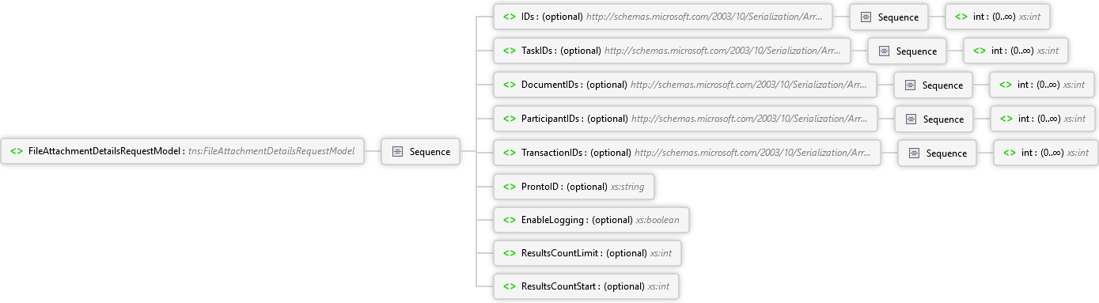
Task: Select the ResultsCountStart element node
Action: [x=586, y=286]
